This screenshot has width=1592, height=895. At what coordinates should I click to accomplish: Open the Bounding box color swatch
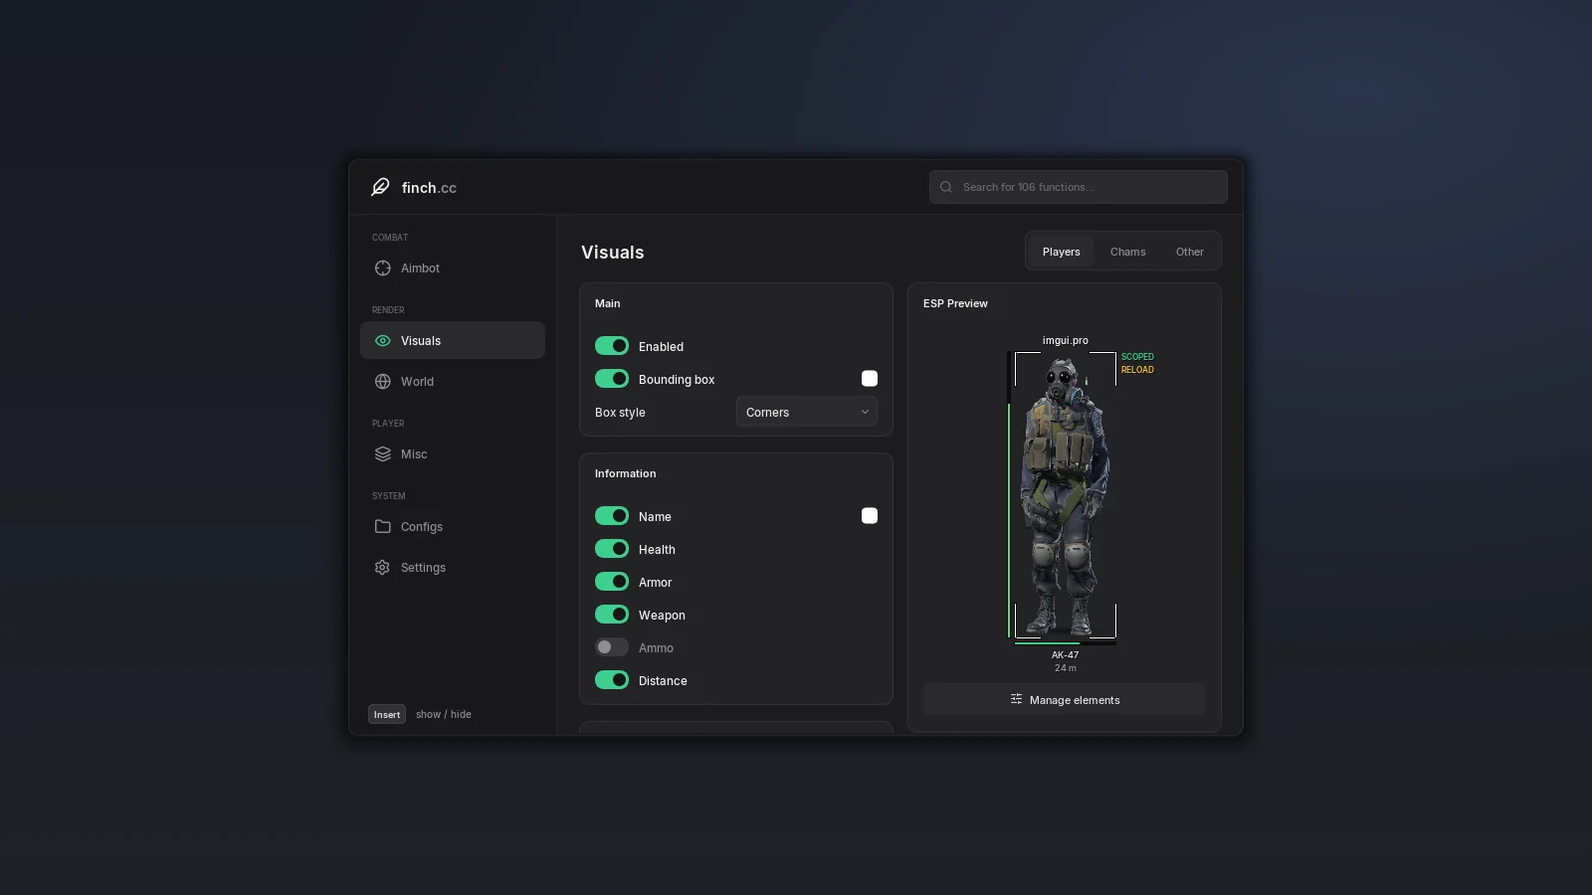[870, 379]
